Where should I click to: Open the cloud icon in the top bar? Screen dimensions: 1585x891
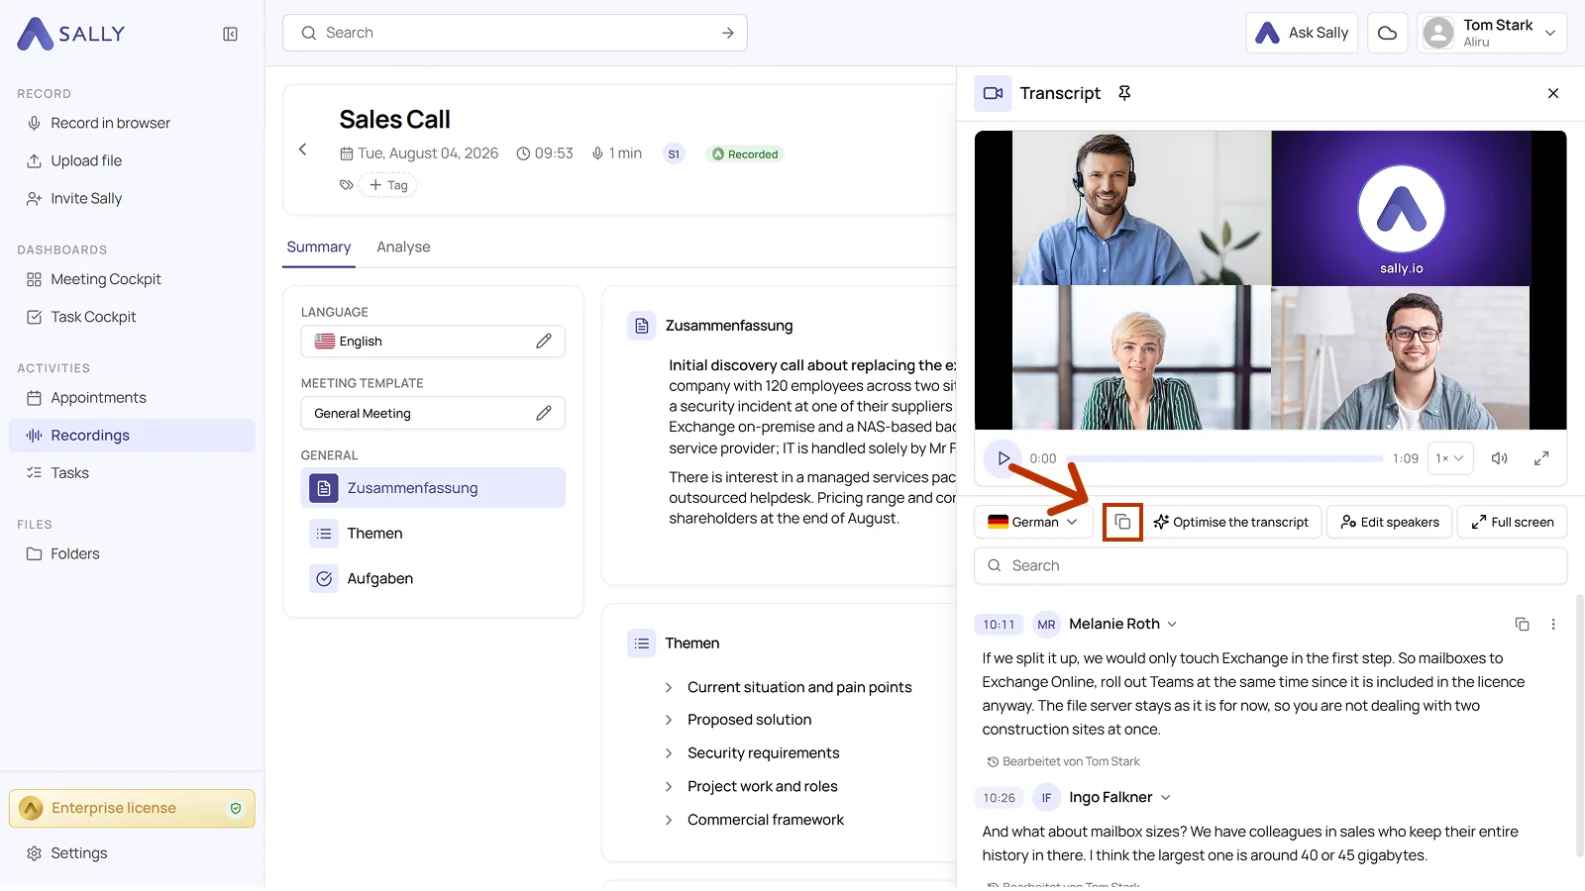pyautogui.click(x=1388, y=33)
